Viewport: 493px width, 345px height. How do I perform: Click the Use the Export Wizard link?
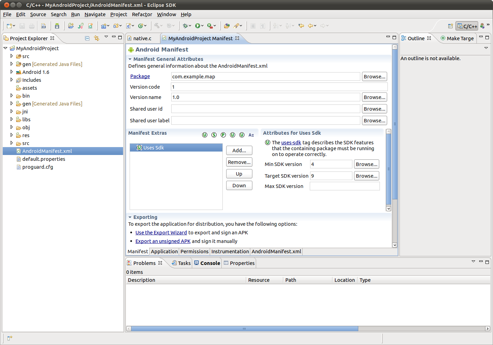click(161, 233)
